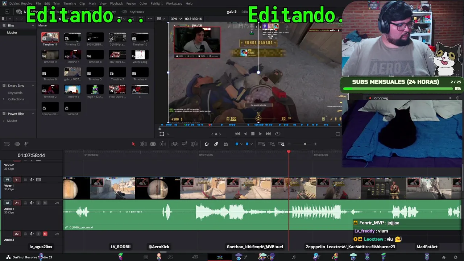Select the red arrow Selection mode tool
Viewport: 464px width, 261px height.
pos(133,144)
